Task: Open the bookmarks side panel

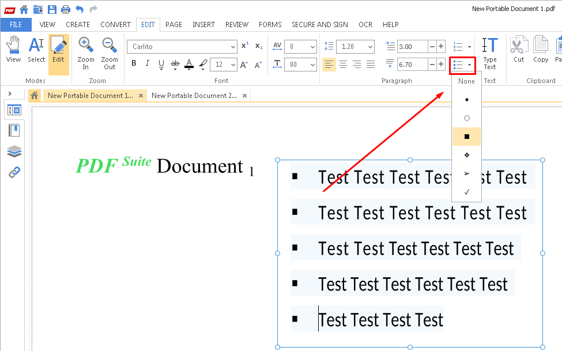Action: tap(14, 130)
